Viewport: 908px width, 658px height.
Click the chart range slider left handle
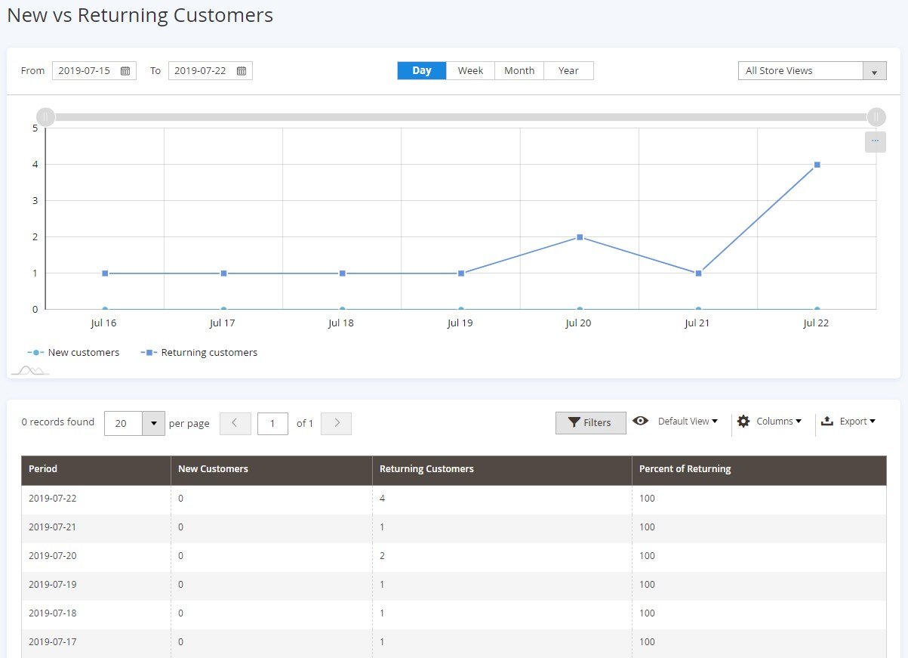[x=45, y=117]
